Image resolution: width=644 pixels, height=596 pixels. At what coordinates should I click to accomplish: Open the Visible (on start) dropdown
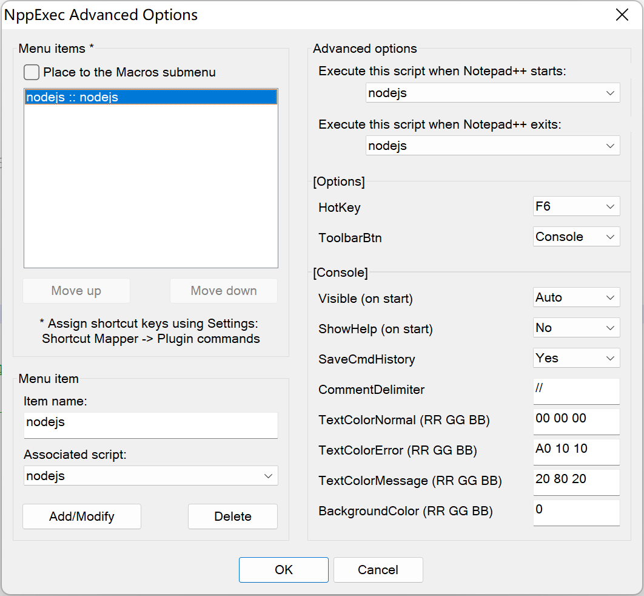(576, 297)
